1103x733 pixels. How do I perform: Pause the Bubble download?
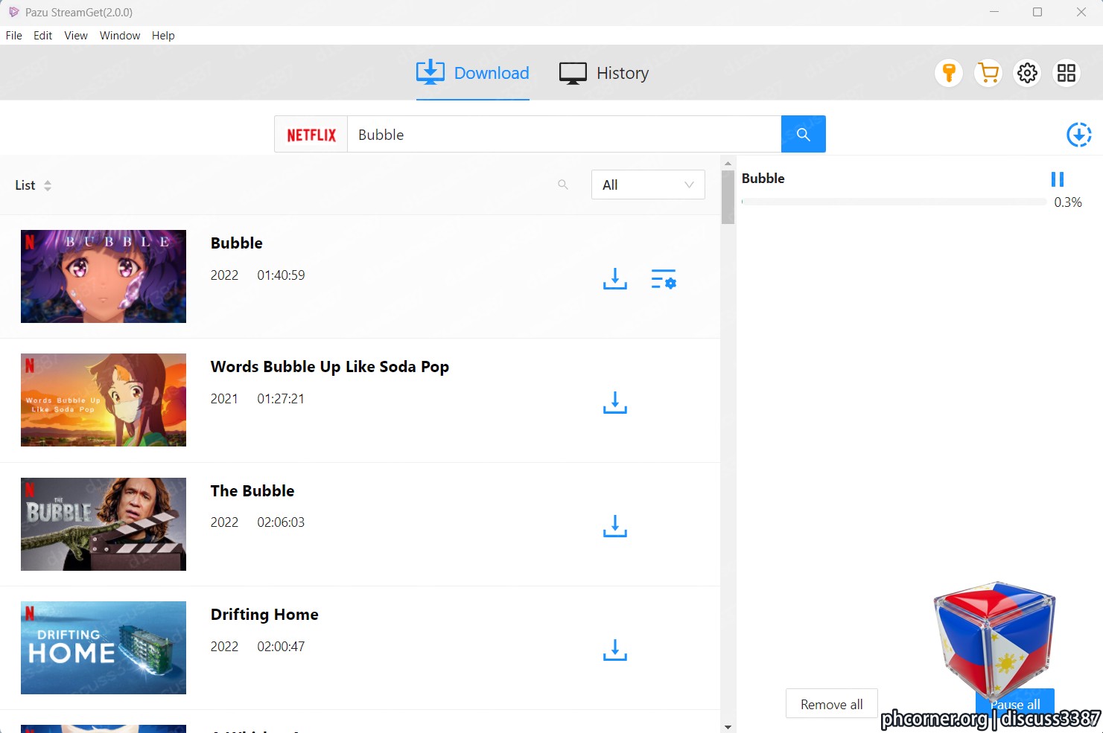1058,179
